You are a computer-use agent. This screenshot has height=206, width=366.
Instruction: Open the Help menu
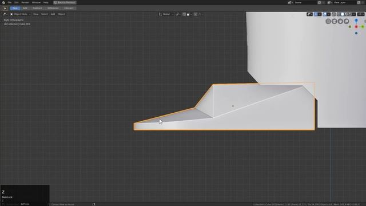pyautogui.click(x=46, y=2)
